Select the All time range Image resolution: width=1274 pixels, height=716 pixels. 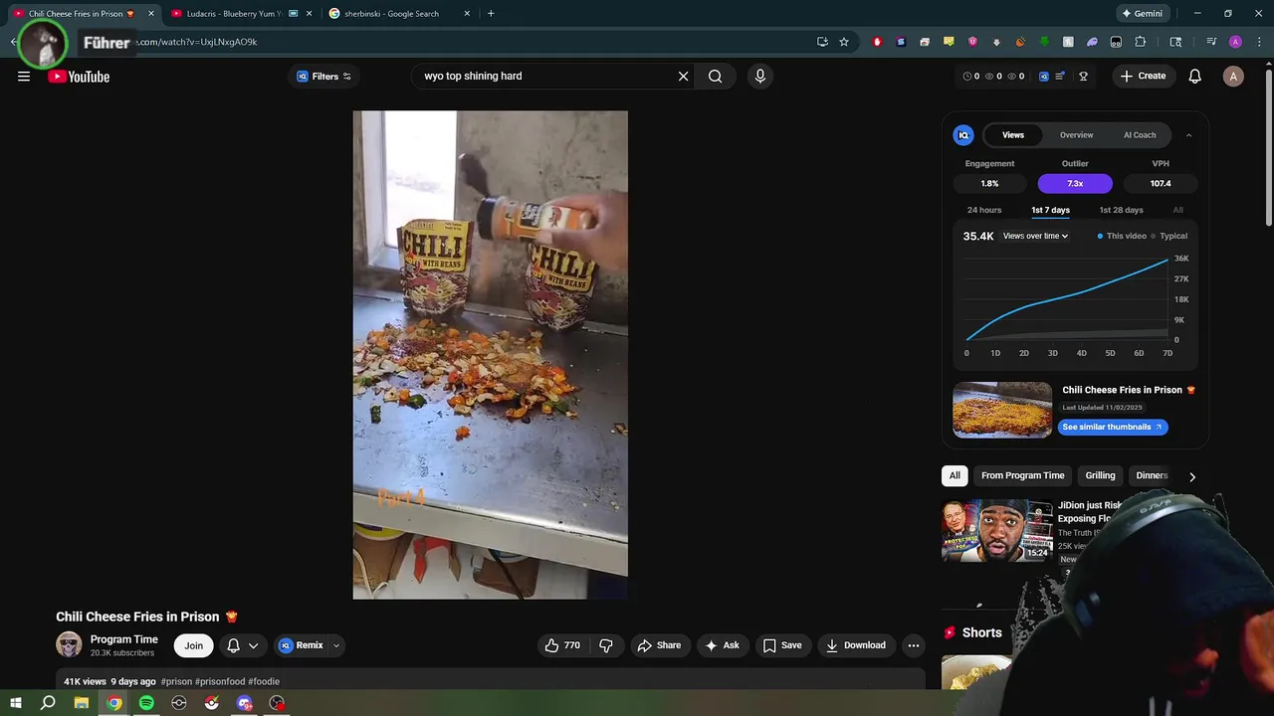tap(1177, 210)
